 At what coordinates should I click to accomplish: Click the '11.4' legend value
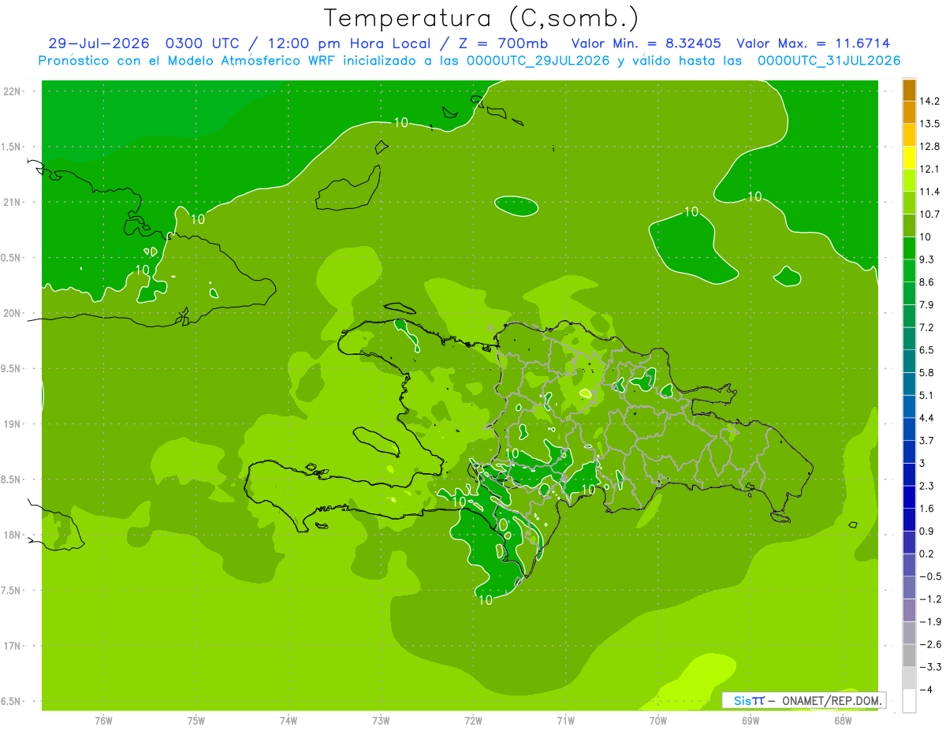929,192
